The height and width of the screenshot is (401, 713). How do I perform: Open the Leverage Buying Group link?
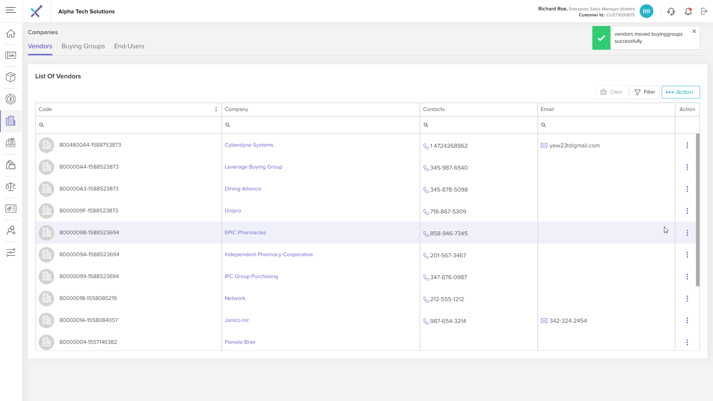(x=253, y=167)
